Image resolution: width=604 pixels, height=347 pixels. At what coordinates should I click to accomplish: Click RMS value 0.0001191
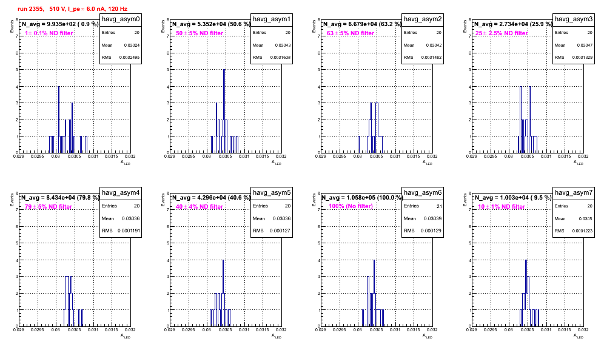tap(129, 231)
